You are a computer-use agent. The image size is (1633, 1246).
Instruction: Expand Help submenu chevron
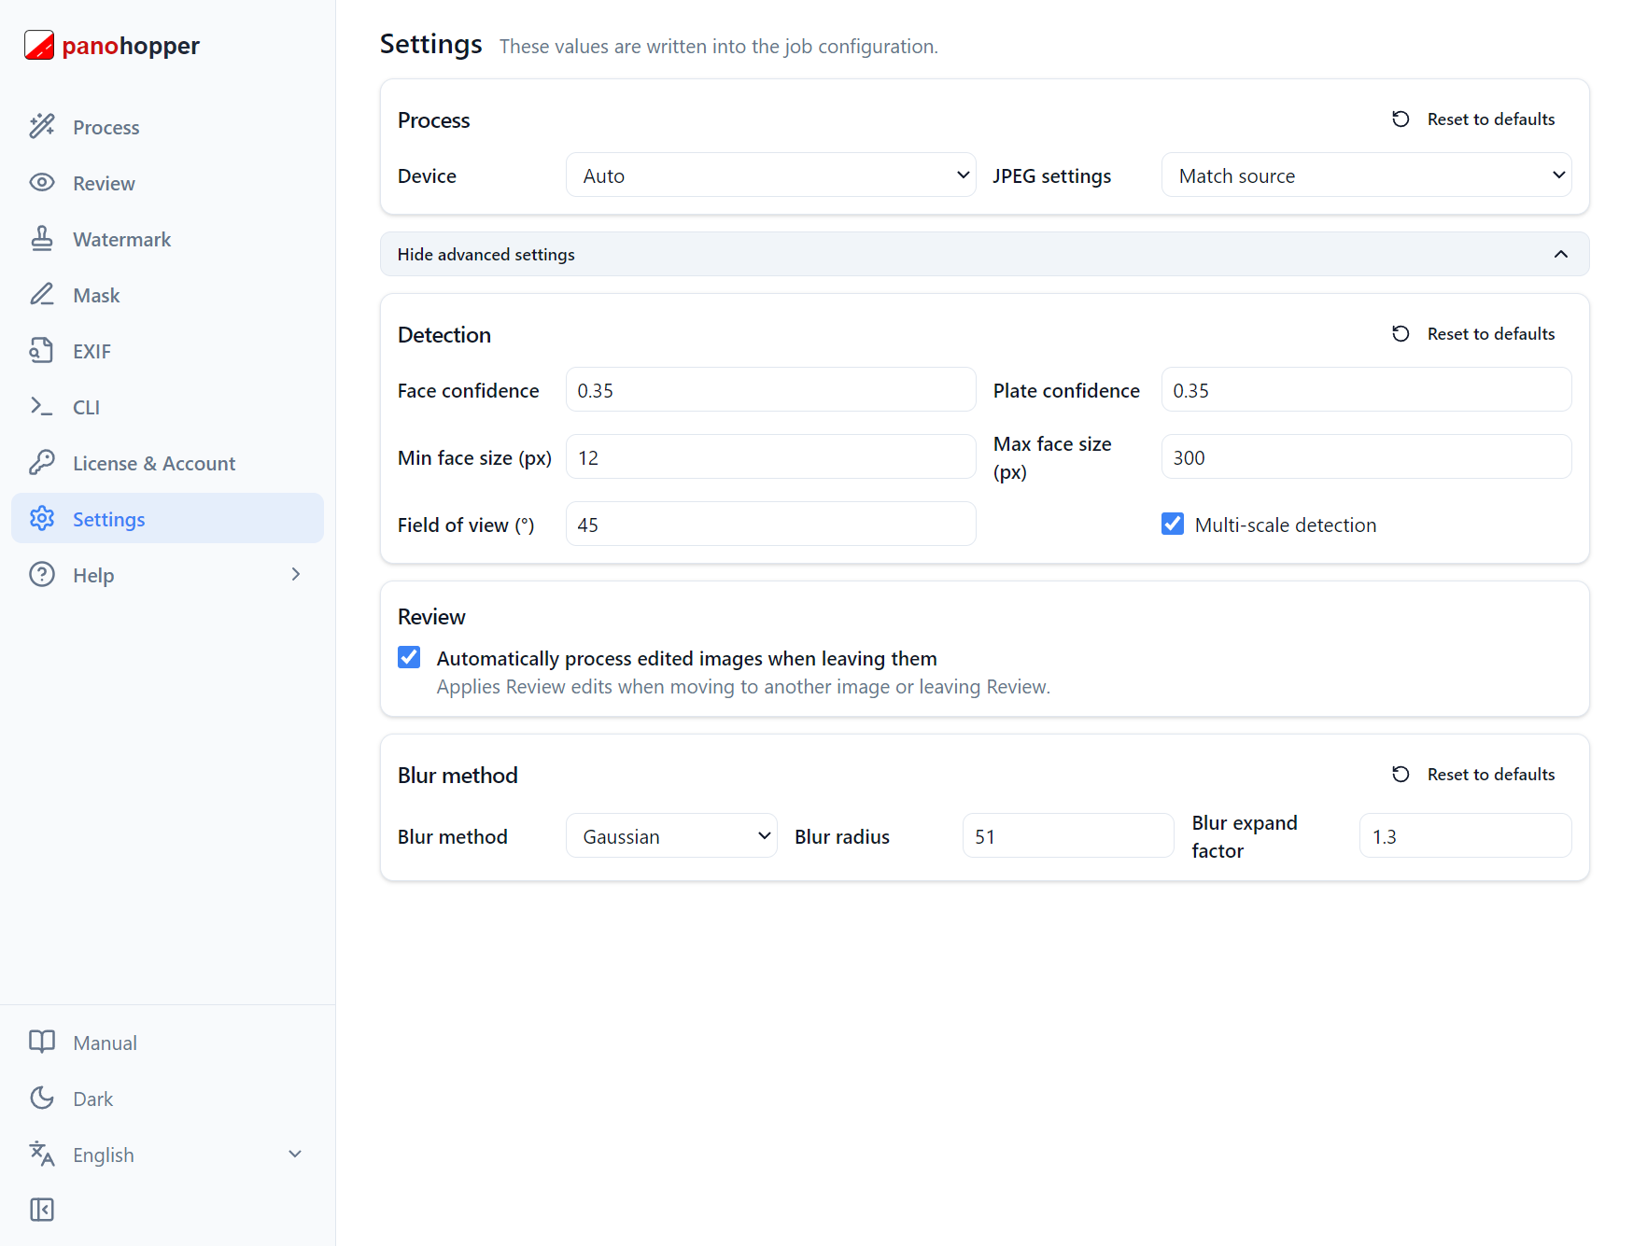pyautogui.click(x=296, y=574)
